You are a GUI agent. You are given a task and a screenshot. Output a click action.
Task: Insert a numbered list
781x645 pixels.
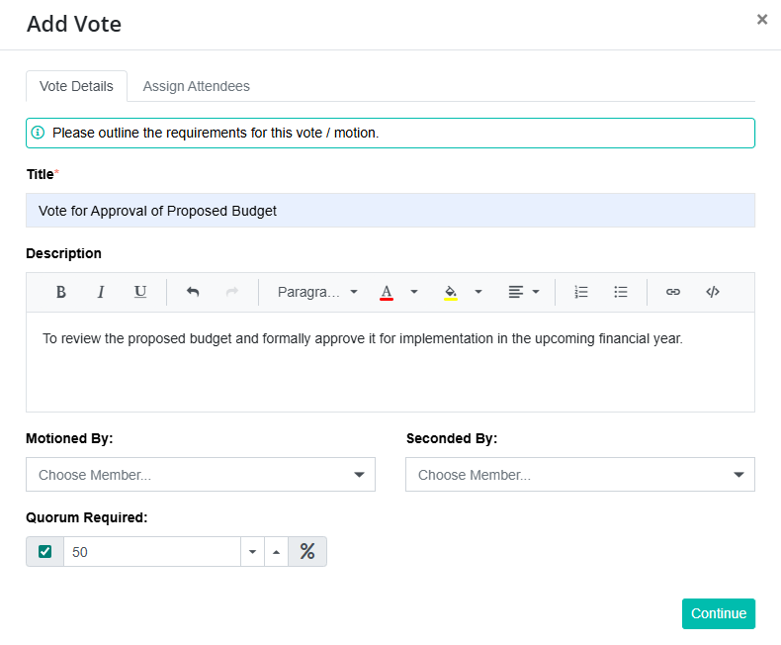point(581,292)
